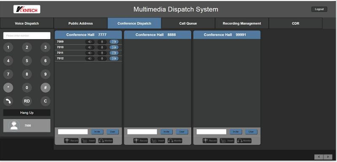The image size is (337, 162).
Task: Select the Conference Hall 99991 header
Action: point(227,35)
